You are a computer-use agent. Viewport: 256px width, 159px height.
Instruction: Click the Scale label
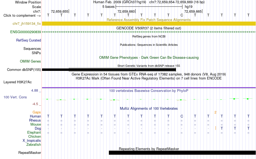[37, 7]
